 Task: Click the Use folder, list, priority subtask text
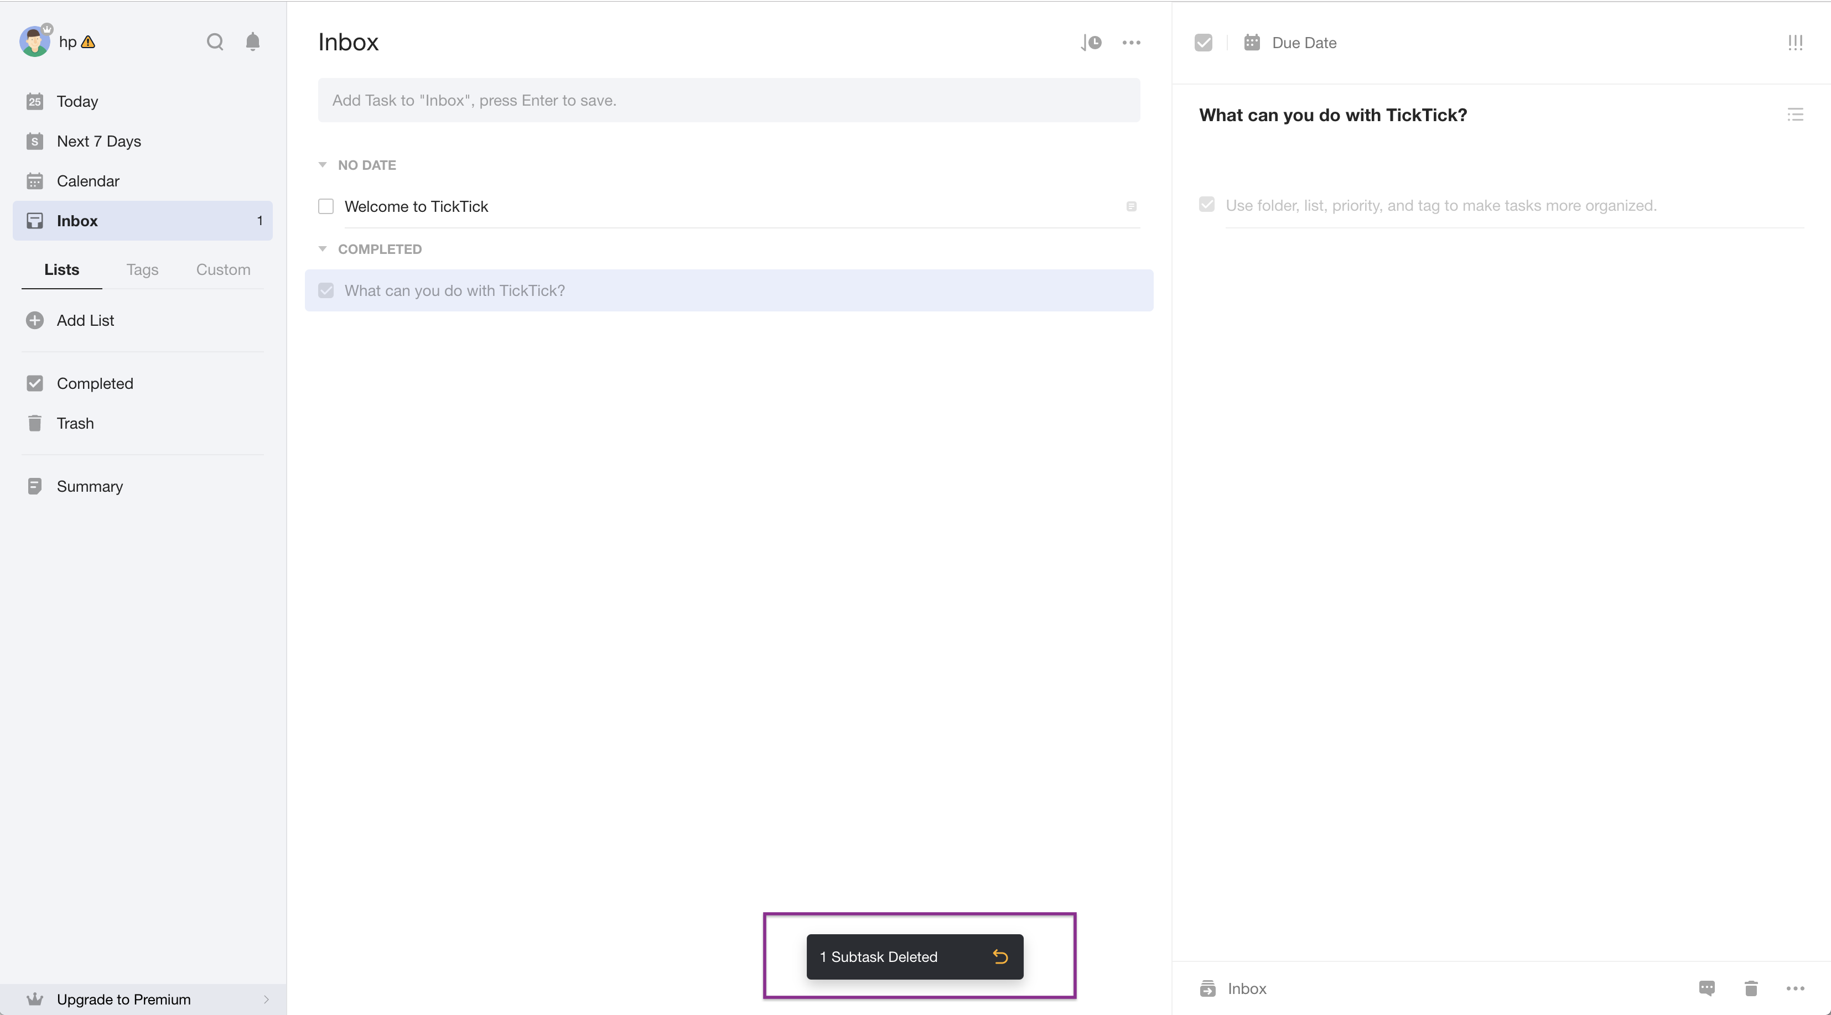[x=1441, y=205]
